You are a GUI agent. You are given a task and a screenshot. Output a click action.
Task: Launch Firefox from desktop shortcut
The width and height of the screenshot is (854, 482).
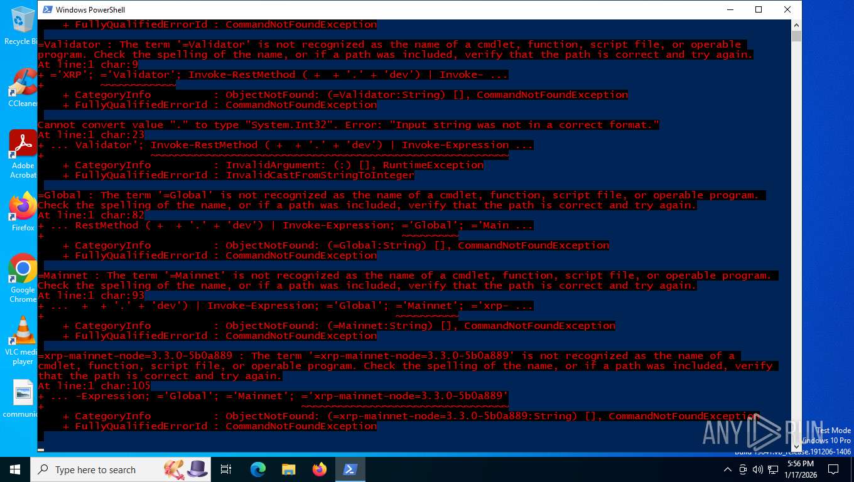pos(23,212)
